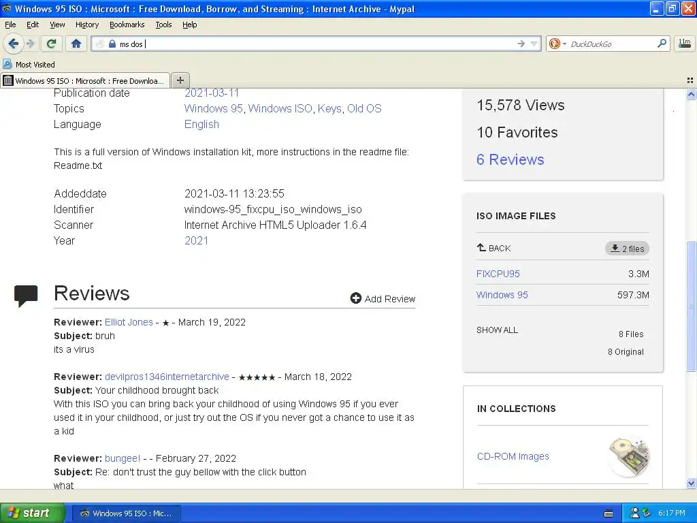The height and width of the screenshot is (523, 697).
Task: Click SHOW ALL download options
Action: (x=497, y=330)
